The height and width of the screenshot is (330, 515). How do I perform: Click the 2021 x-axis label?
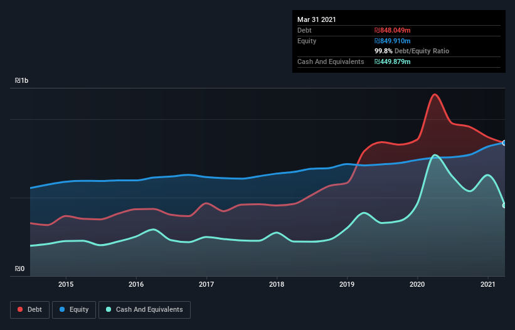tap(488, 284)
